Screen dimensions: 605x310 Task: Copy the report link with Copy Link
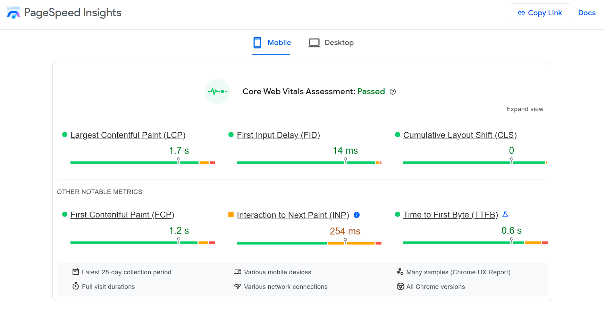pos(540,13)
